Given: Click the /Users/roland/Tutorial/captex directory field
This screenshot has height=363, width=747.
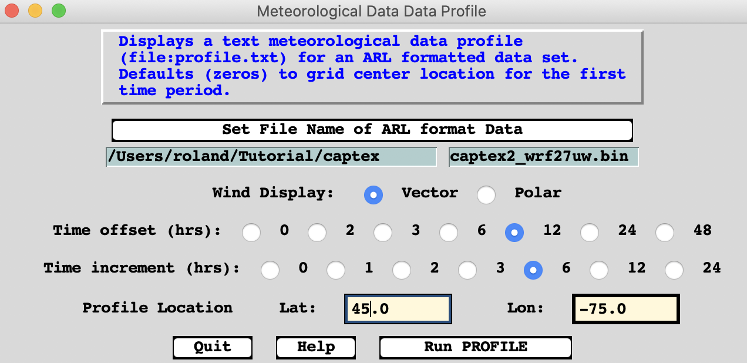Looking at the screenshot, I should point(271,157).
